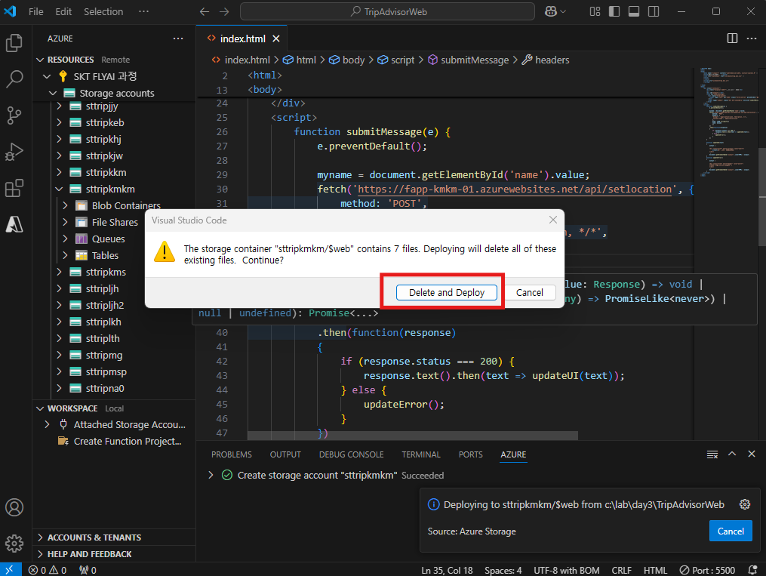Open errors and warnings in status bar
The height and width of the screenshot is (576, 766).
pyautogui.click(x=48, y=570)
